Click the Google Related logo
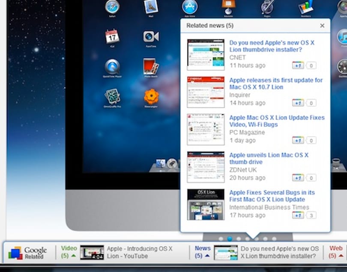The height and width of the screenshot is (272, 347). [x=27, y=253]
